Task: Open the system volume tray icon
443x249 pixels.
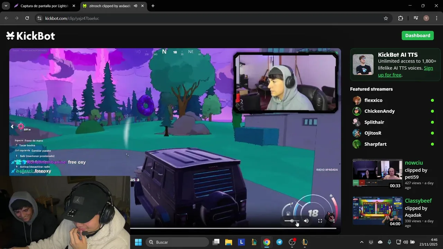Action: (x=406, y=242)
